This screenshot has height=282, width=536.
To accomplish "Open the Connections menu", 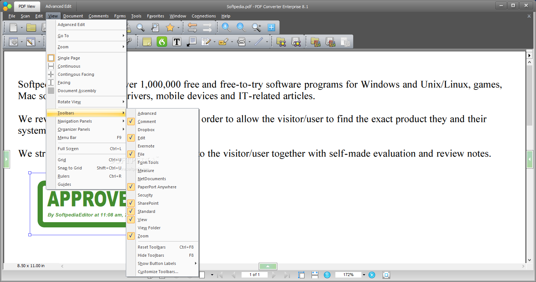I will (x=204, y=16).
